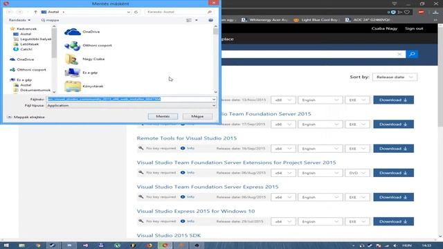
Task: Open the Whitenergy Acer bookmark
Action: coord(264,20)
